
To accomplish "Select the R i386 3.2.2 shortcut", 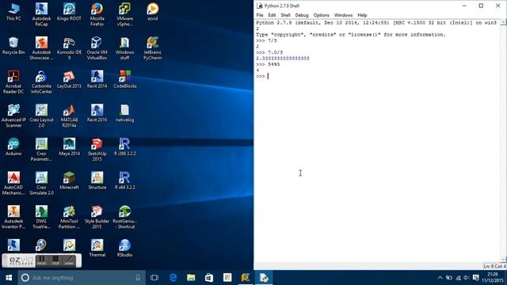I will [x=125, y=147].
